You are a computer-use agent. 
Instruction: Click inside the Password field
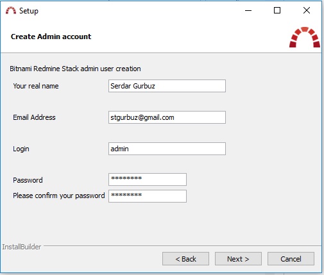point(148,179)
